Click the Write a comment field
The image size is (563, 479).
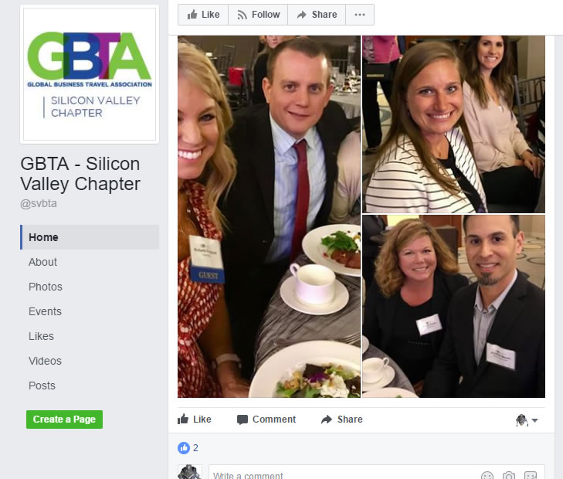tap(343, 474)
